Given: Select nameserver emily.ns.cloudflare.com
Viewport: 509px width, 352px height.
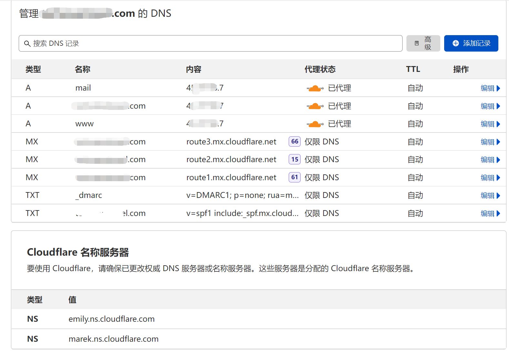Looking at the screenshot, I should point(112,319).
